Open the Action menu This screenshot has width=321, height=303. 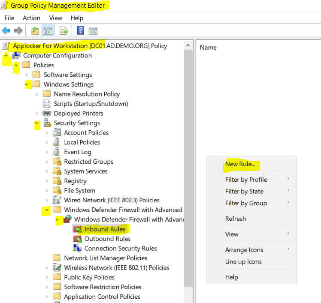coord(31,18)
